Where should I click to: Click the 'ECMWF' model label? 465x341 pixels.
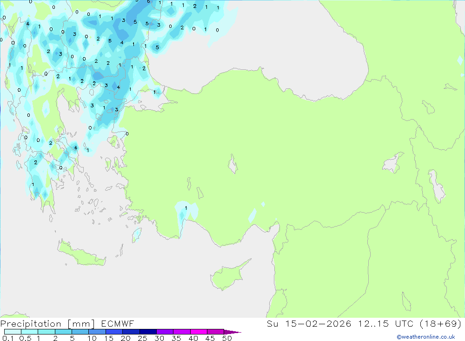[x=118, y=323]
